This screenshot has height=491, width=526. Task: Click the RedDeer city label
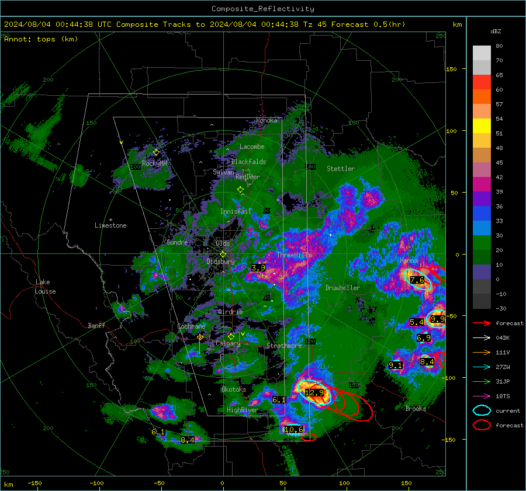coord(248,177)
